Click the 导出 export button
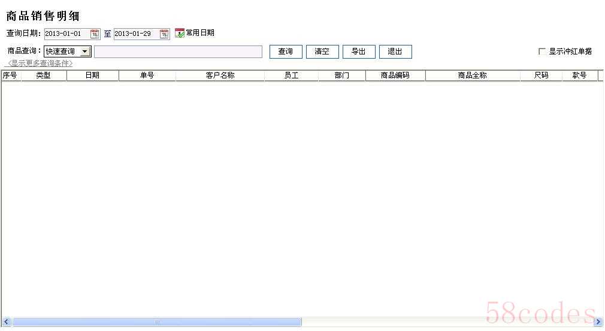 pyautogui.click(x=359, y=52)
